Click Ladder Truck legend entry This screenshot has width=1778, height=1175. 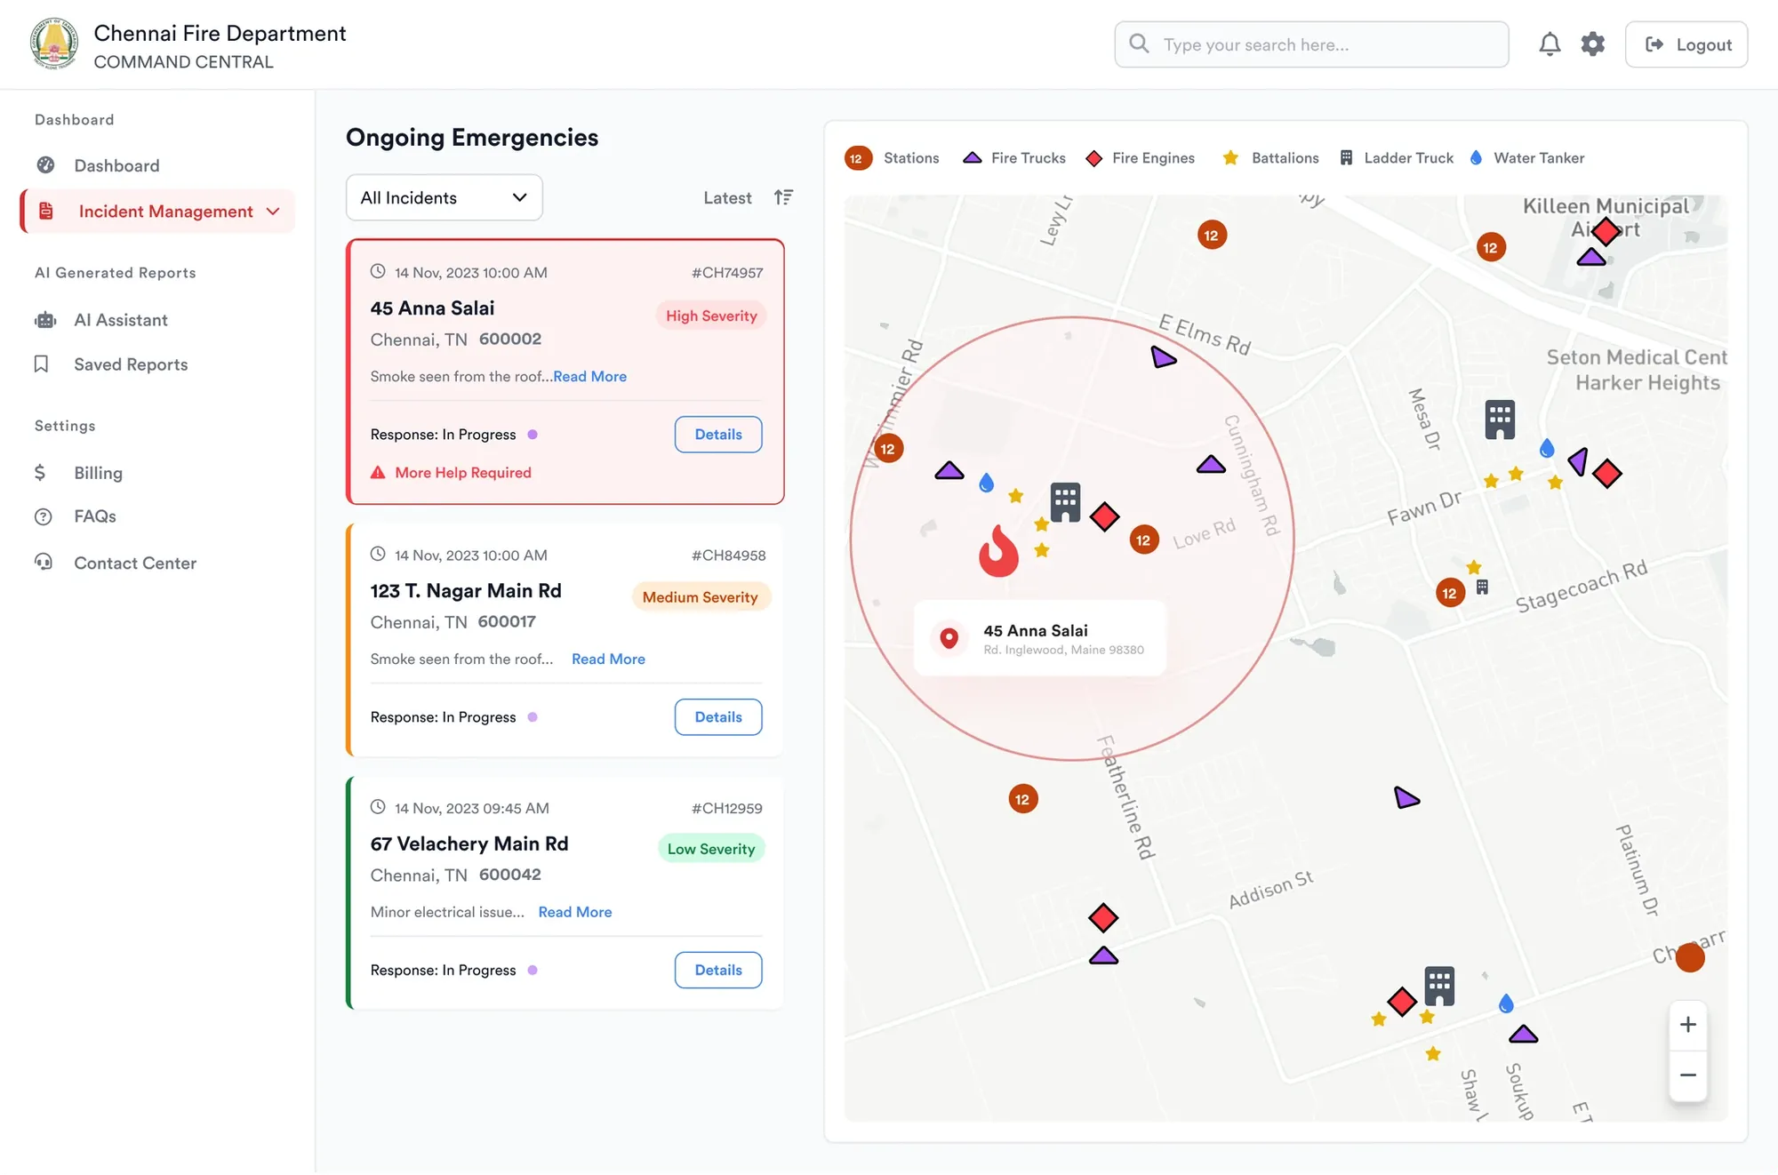pyautogui.click(x=1397, y=158)
